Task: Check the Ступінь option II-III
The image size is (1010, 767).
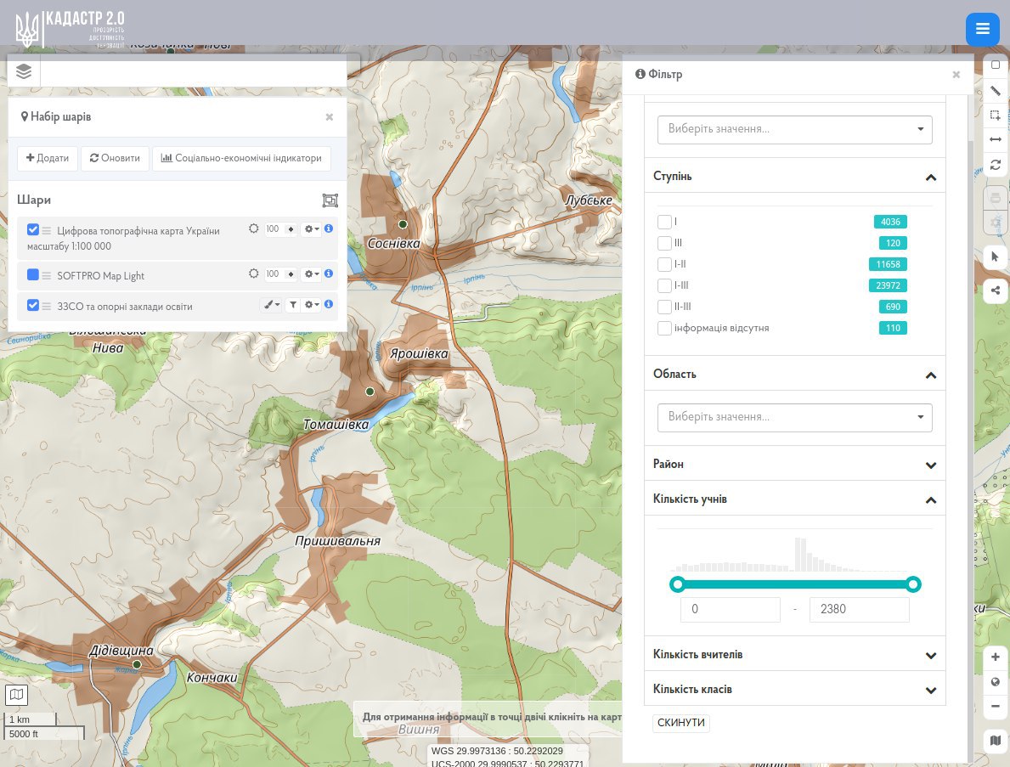Action: 664,307
